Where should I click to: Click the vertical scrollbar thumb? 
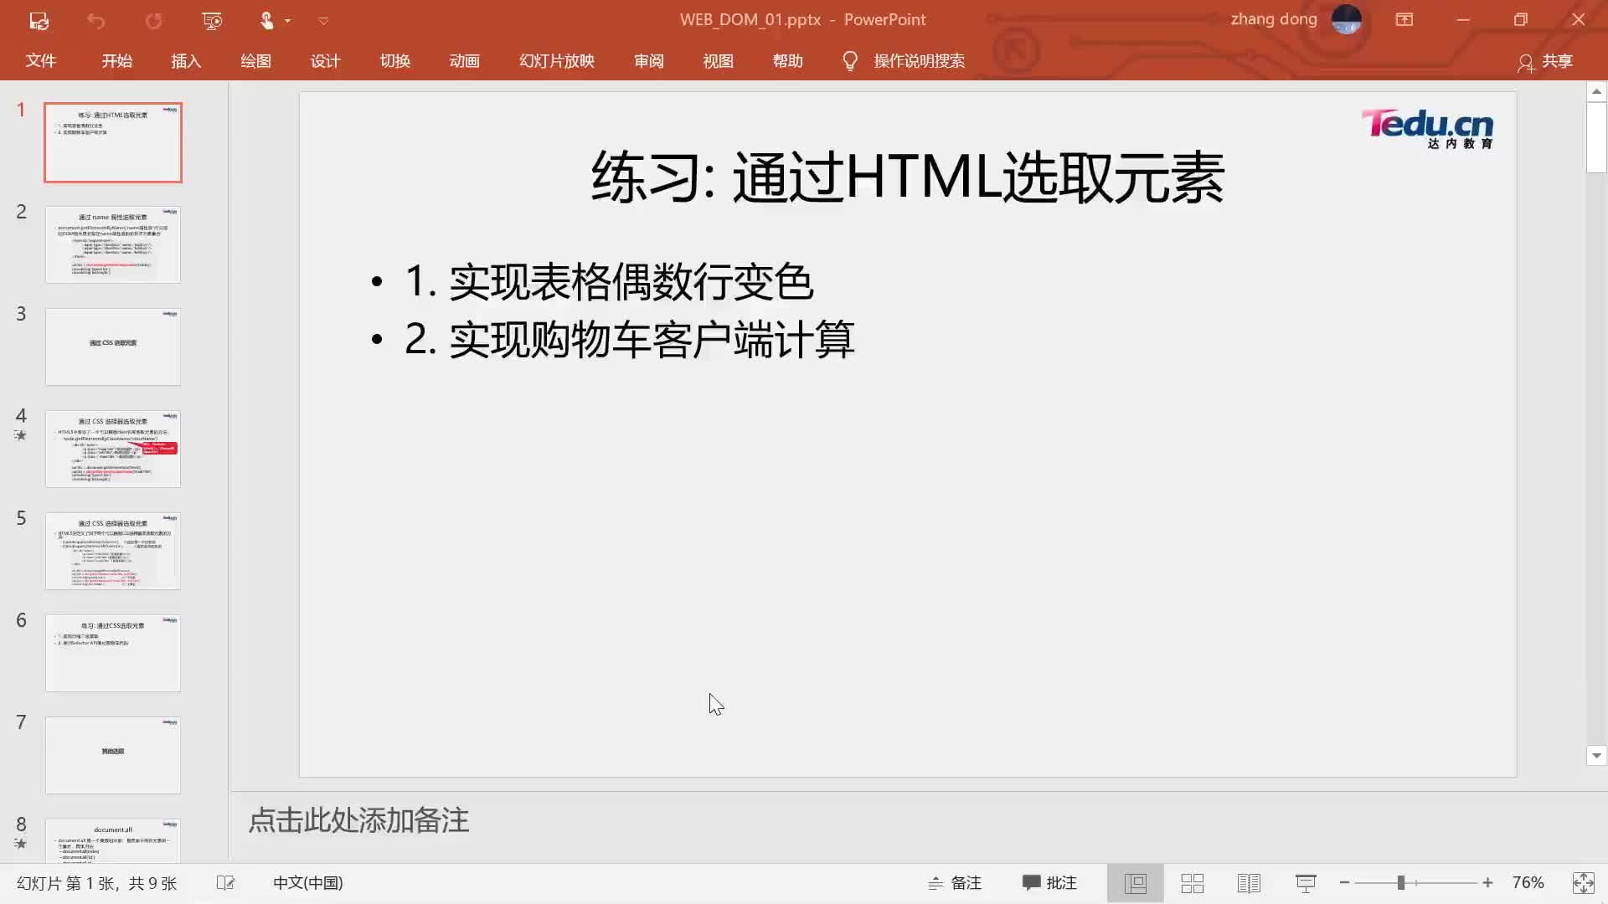tap(1596, 137)
